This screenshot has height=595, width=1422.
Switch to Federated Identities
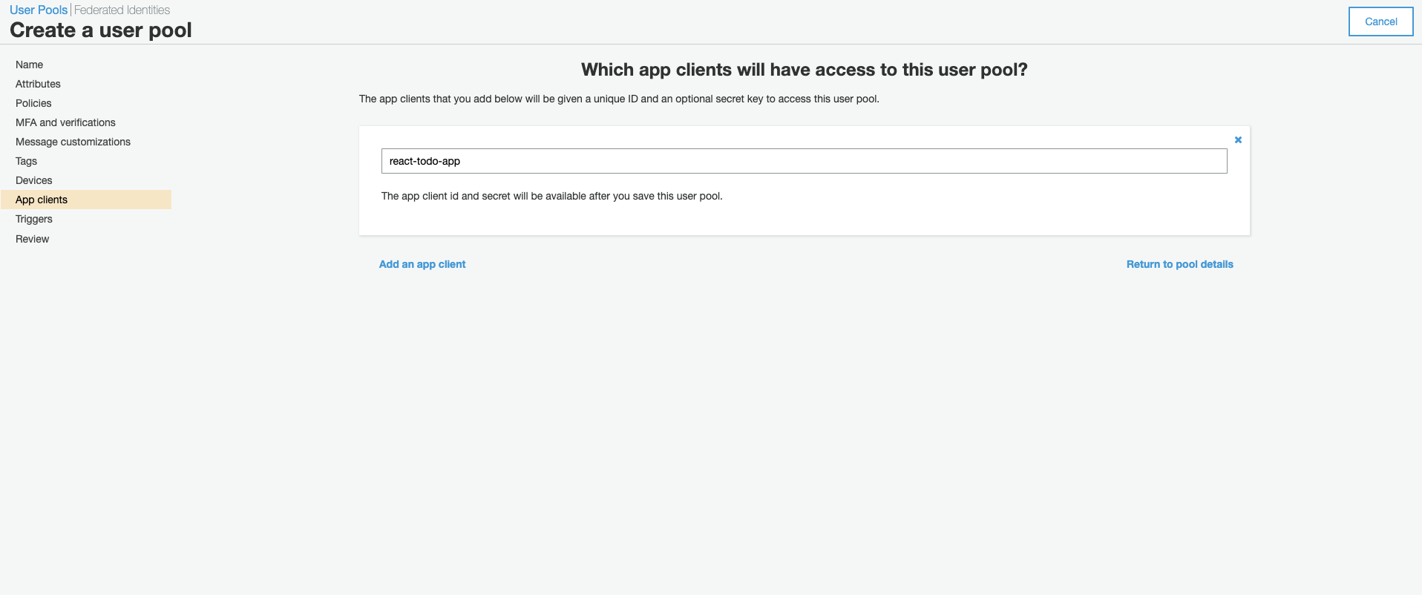point(122,10)
